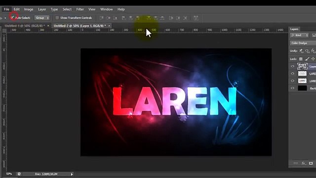Open the Edit menu
The width and height of the screenshot is (316, 178).
16,9
